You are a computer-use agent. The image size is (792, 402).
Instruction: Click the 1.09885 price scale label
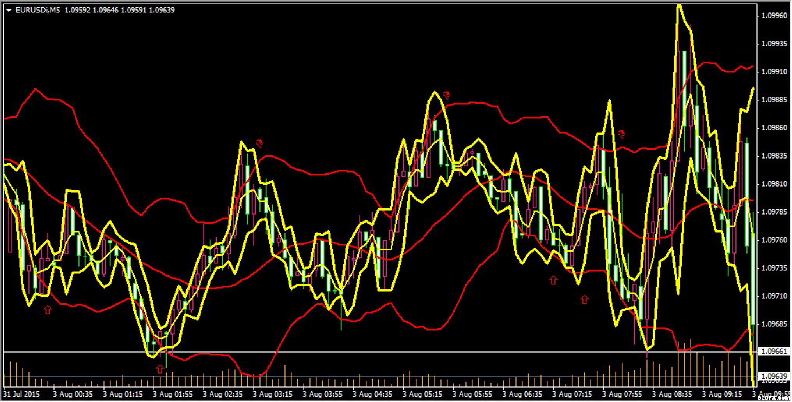(774, 100)
